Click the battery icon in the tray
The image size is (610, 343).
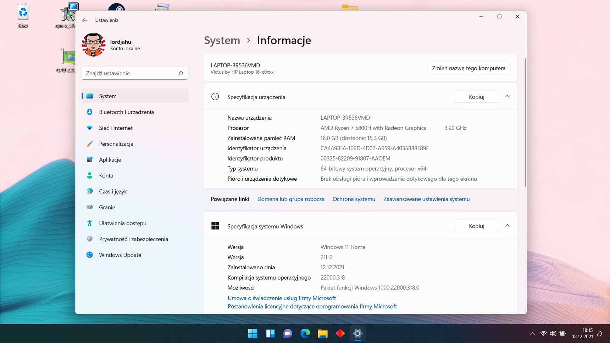pyautogui.click(x=562, y=333)
